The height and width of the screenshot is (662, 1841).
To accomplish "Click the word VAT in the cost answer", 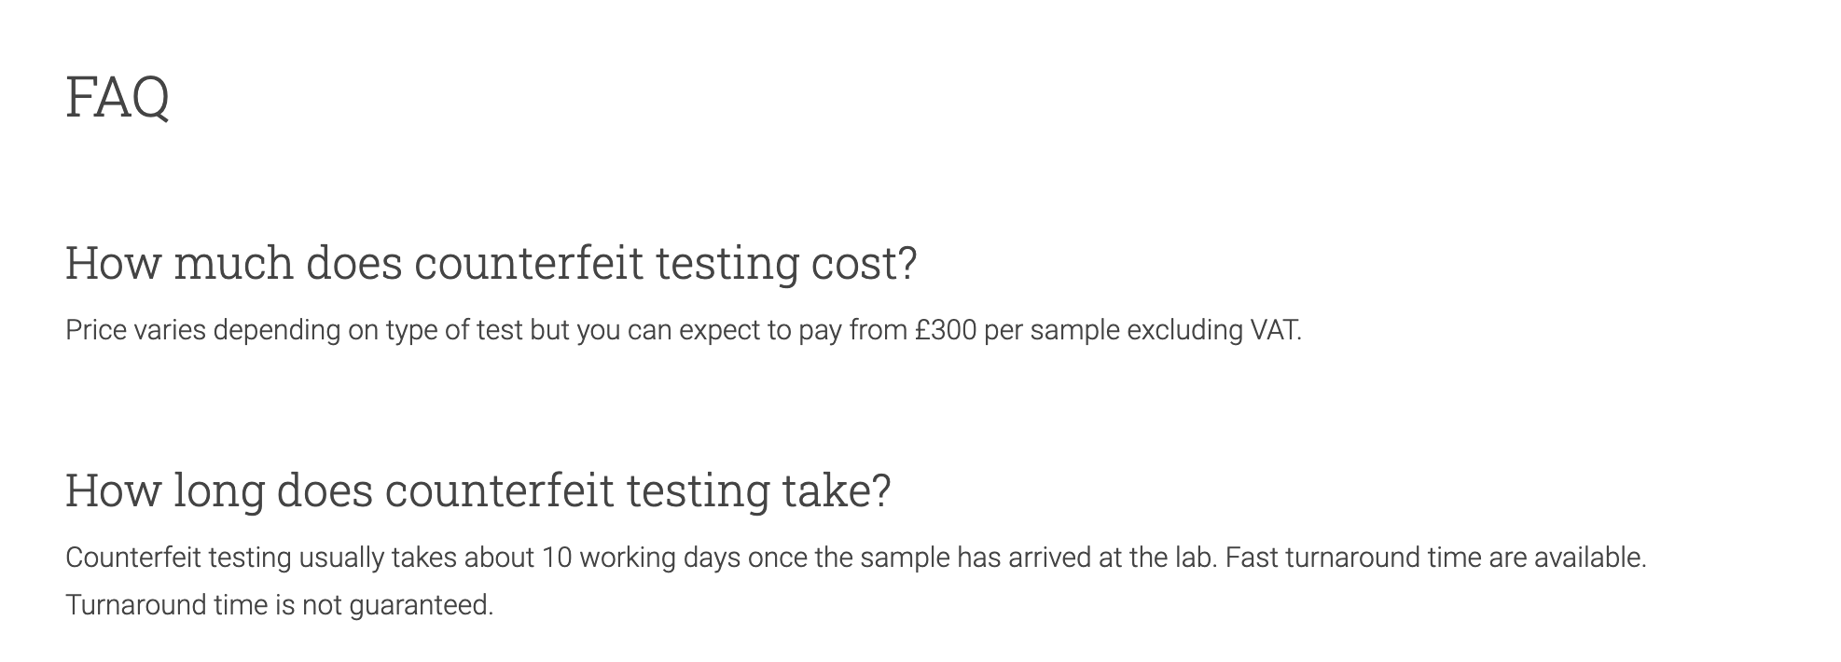I will coord(1275,330).
